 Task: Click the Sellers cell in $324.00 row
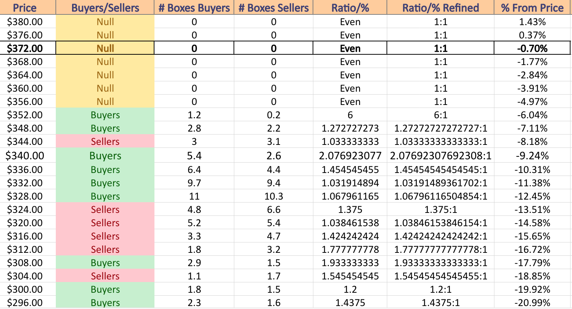pyautogui.click(x=105, y=210)
